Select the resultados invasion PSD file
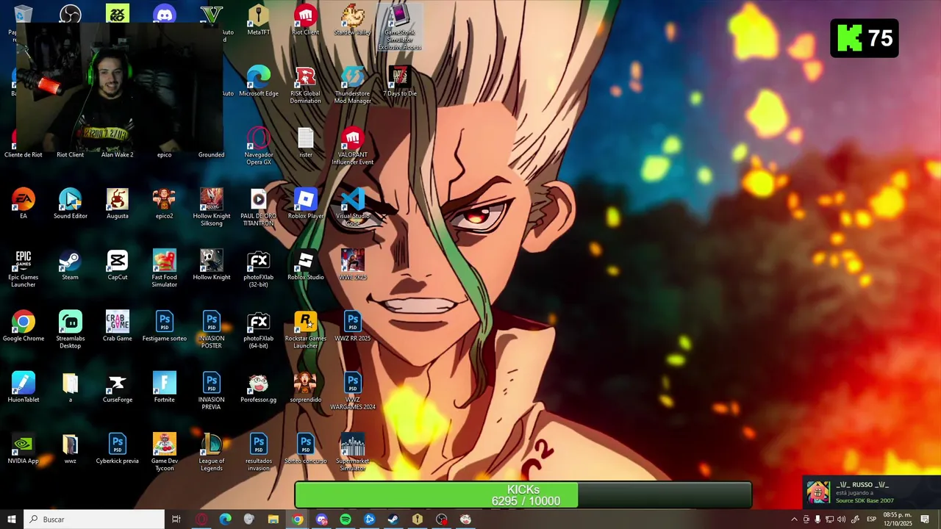This screenshot has height=529, width=941. click(259, 453)
